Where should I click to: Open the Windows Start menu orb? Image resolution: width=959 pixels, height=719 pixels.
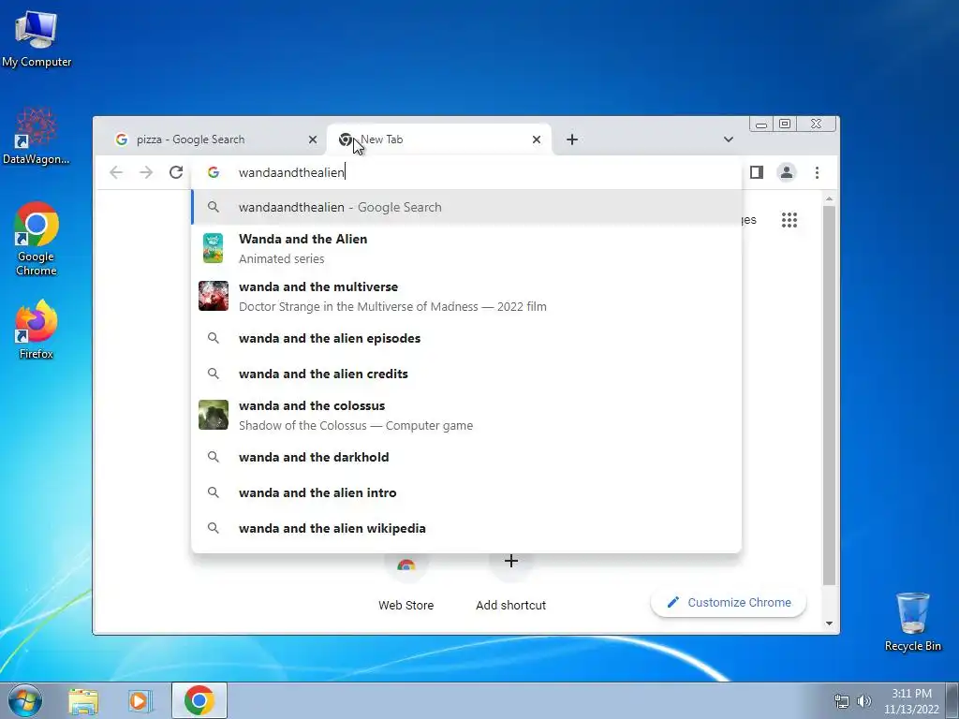(x=25, y=700)
